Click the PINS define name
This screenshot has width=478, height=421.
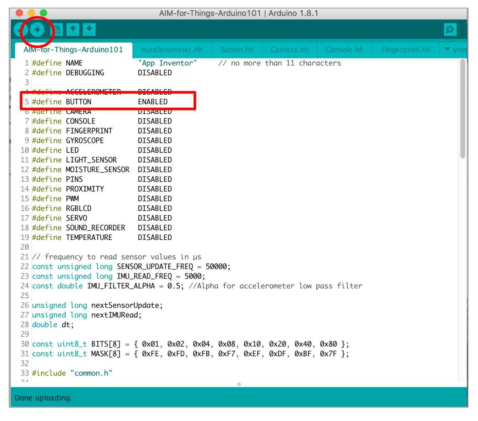point(74,179)
